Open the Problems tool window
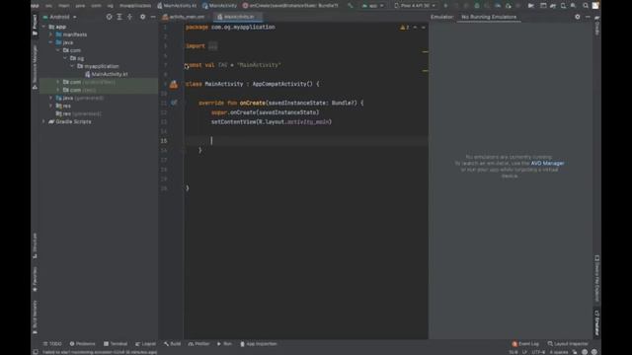632x355 pixels. (x=82, y=344)
